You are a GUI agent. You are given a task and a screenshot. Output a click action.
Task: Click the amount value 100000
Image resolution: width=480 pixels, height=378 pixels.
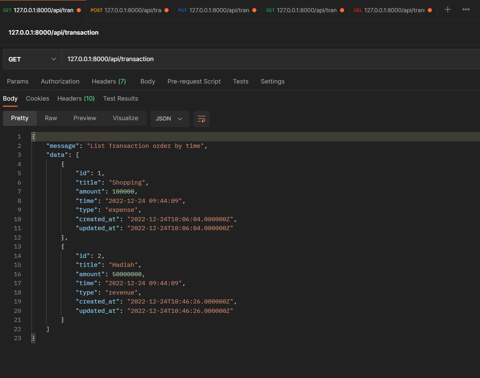(x=123, y=191)
